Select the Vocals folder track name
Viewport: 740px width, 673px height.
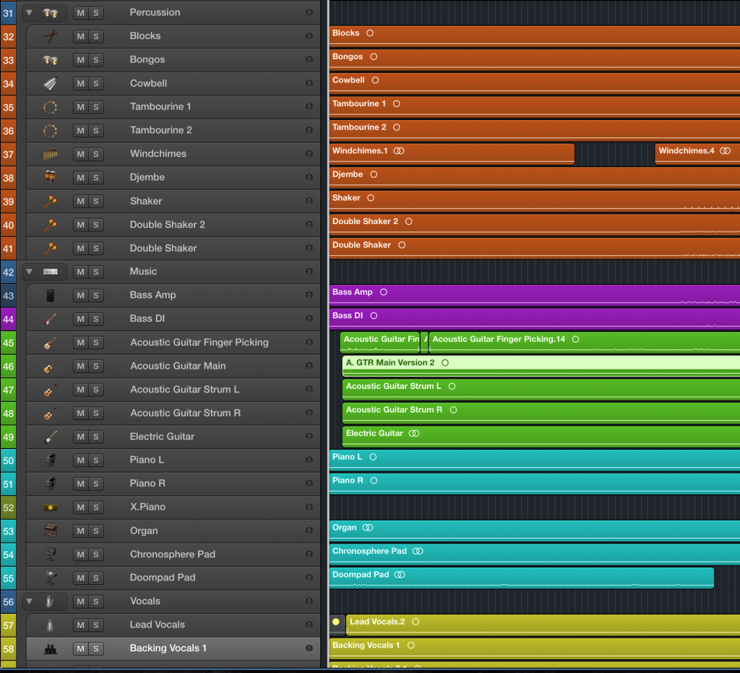145,601
